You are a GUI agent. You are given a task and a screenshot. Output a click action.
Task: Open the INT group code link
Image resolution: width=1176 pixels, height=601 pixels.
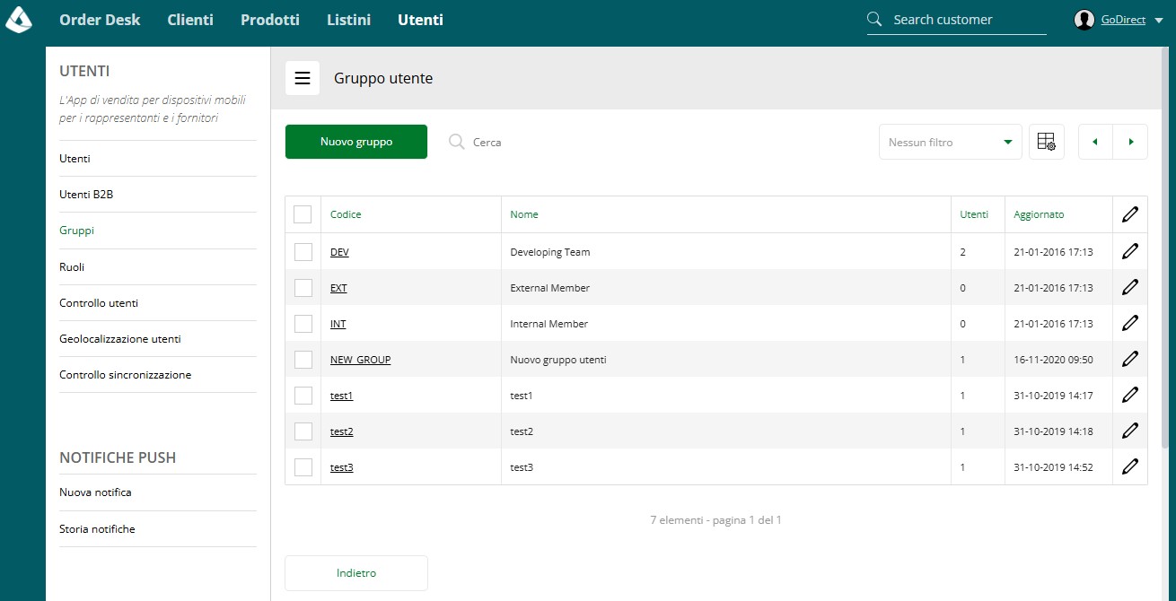pos(338,324)
